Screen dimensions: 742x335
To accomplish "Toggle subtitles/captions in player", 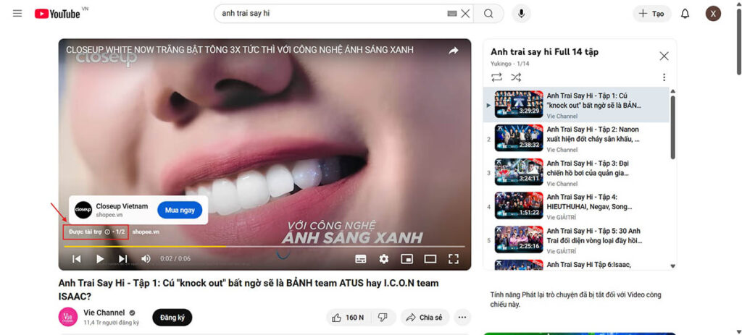I will tap(360, 259).
